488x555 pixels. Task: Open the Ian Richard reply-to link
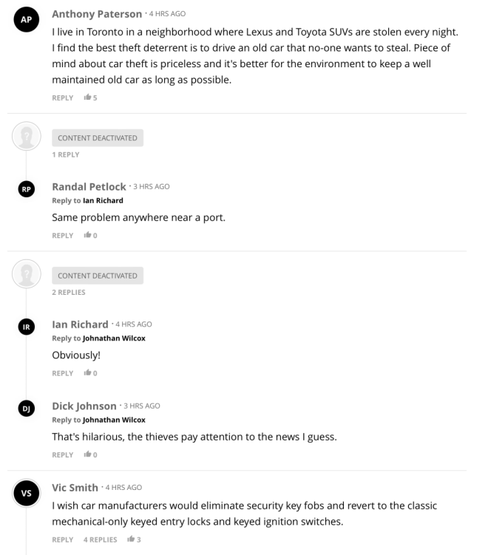103,200
